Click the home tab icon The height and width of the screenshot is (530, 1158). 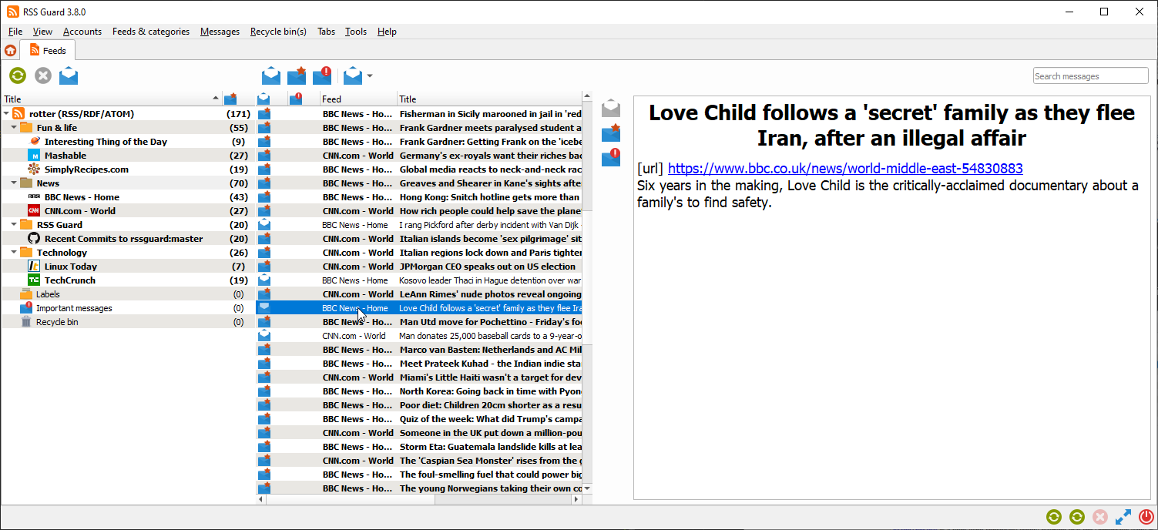click(11, 51)
